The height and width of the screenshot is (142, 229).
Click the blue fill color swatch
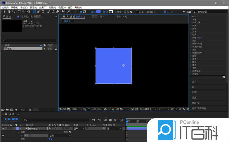pyautogui.click(x=99, y=12)
